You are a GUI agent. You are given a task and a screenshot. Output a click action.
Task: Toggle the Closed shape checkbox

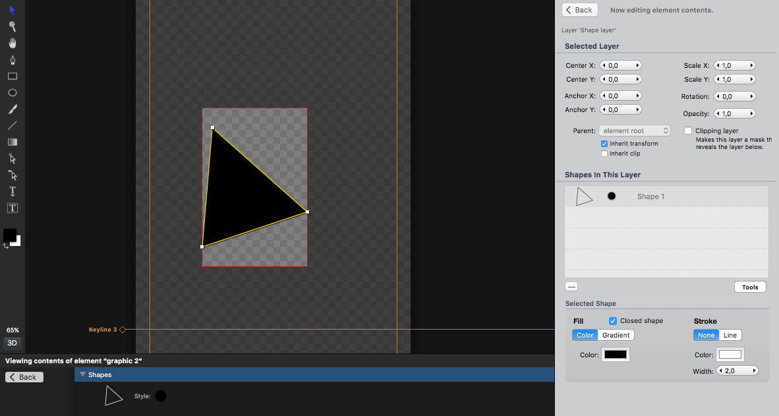tap(613, 321)
